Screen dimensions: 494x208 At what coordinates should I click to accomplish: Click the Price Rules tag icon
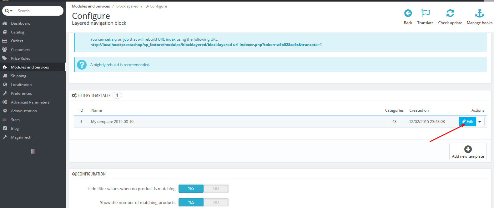tap(5, 58)
